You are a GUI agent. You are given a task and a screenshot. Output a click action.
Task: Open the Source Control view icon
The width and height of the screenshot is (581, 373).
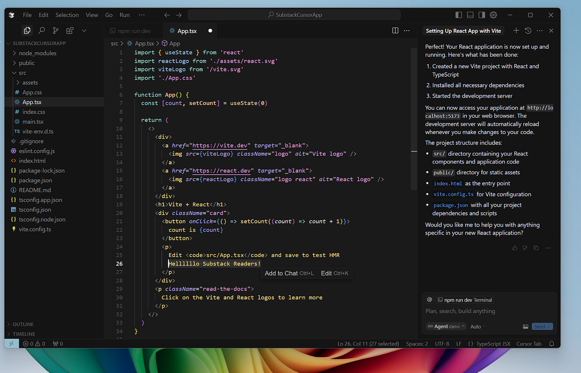click(x=56, y=30)
